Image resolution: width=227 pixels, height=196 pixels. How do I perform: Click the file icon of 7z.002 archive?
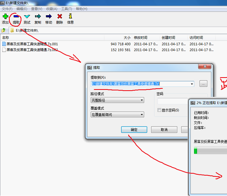4,50
